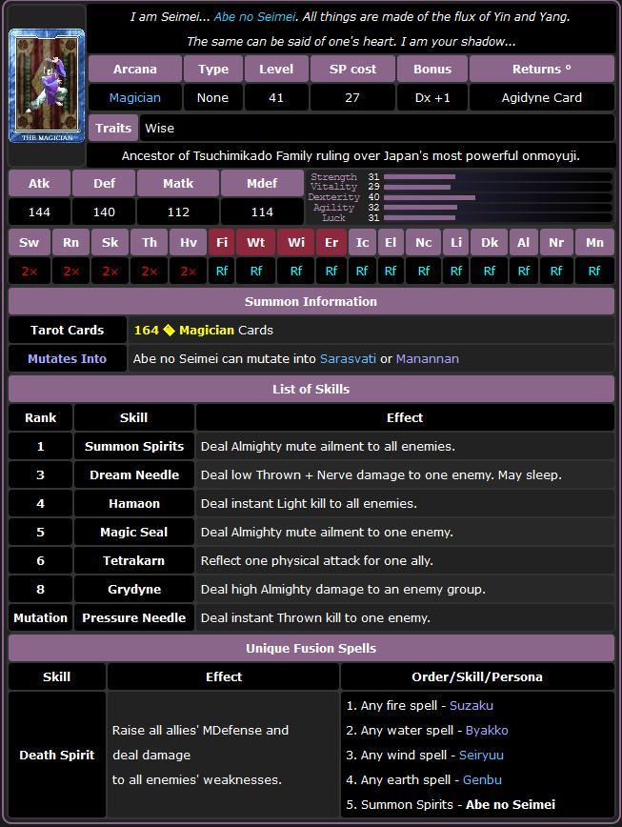Go to the Genbu persona page

481,780
